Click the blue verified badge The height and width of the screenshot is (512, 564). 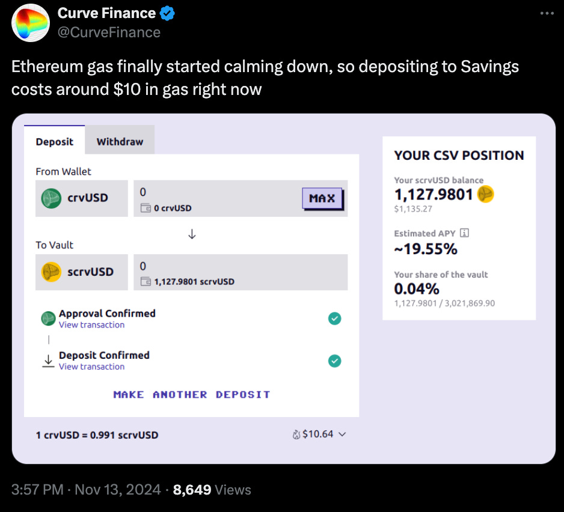click(167, 13)
